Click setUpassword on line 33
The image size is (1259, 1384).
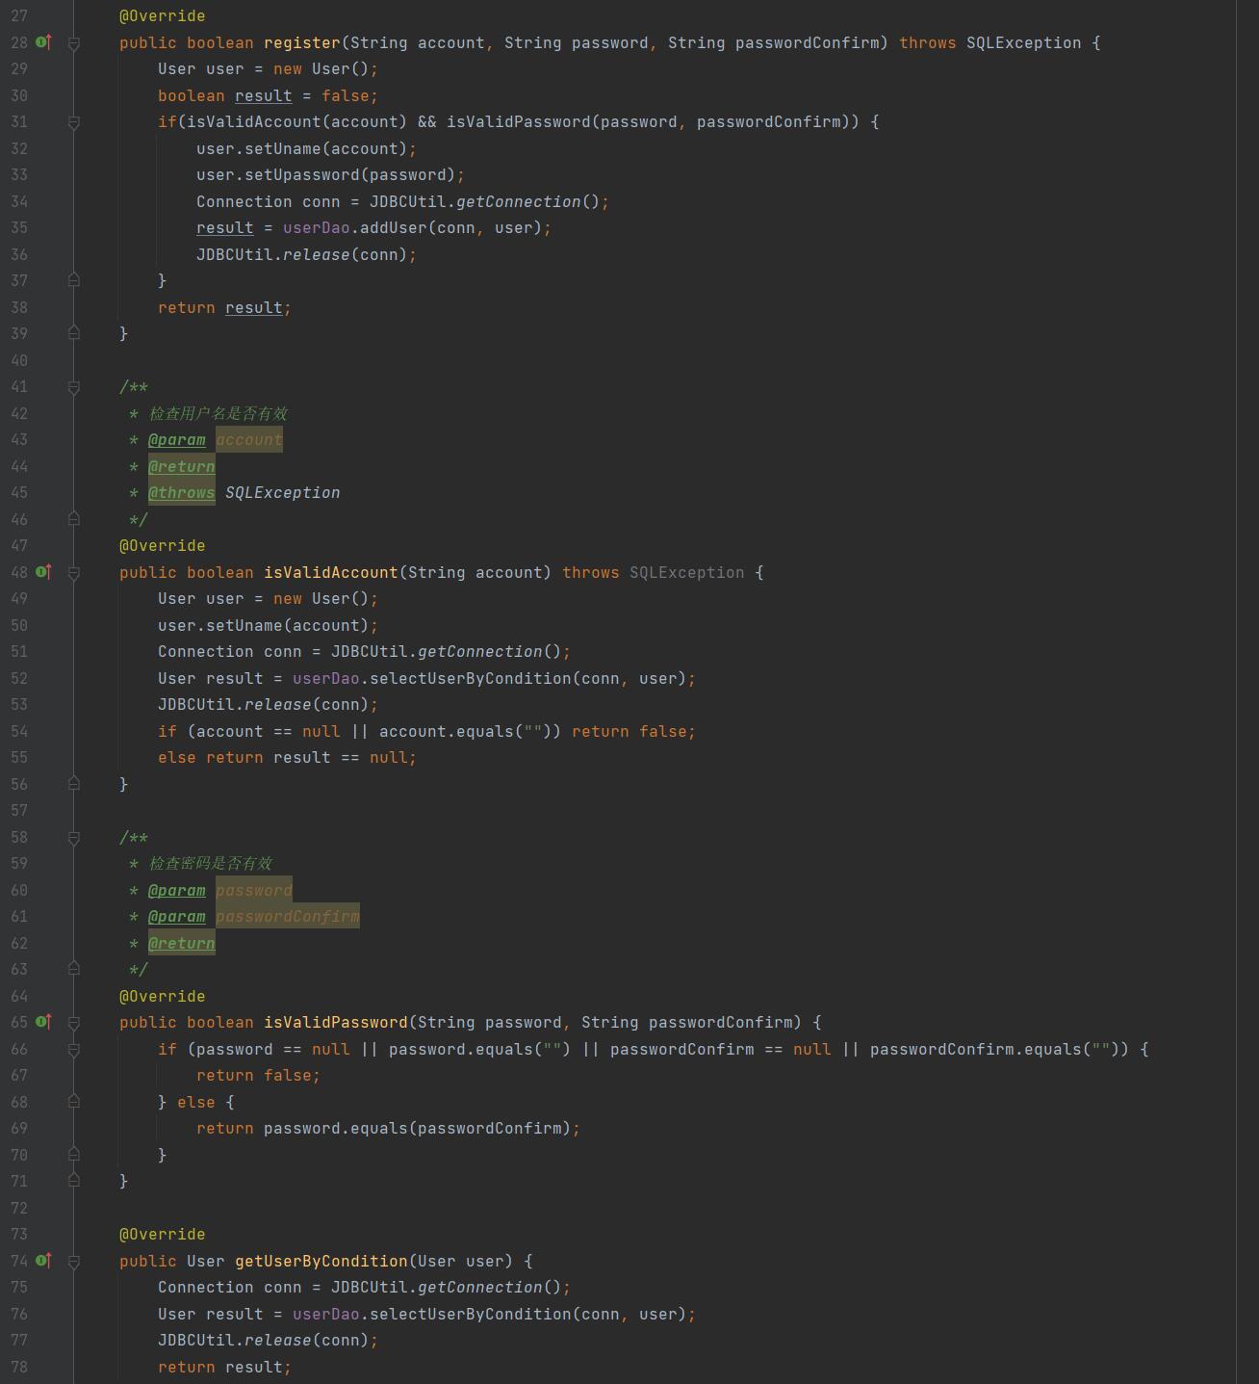[x=302, y=175]
